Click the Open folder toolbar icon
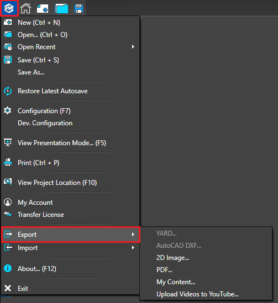Viewport: 278px width, 303px height. click(x=61, y=8)
